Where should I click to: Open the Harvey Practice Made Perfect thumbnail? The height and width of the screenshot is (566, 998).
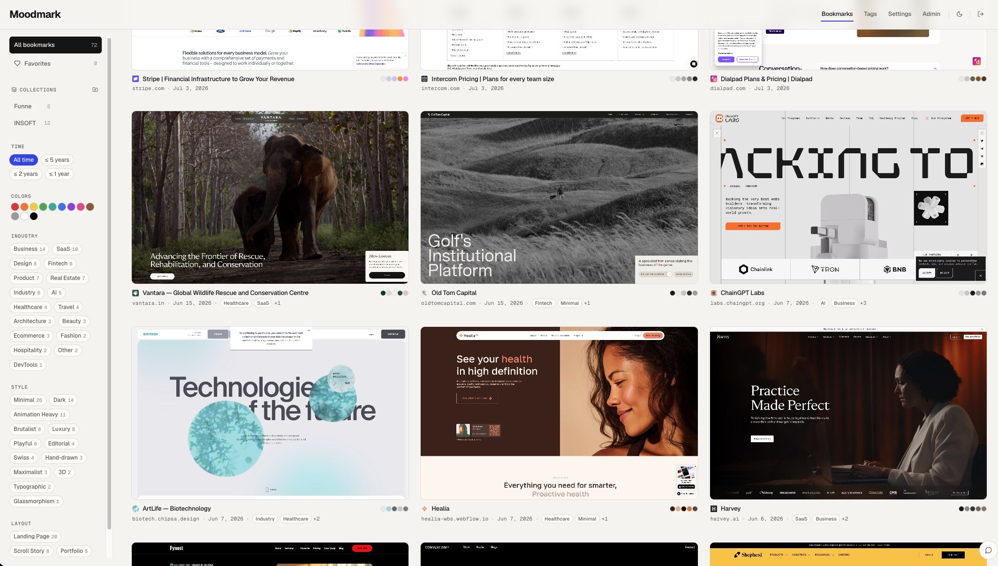[848, 413]
